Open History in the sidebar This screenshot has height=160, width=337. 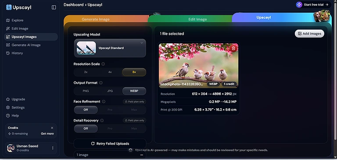pyautogui.click(x=17, y=53)
